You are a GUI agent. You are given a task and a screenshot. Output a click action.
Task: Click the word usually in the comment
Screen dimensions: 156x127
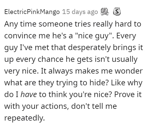pos(125,60)
